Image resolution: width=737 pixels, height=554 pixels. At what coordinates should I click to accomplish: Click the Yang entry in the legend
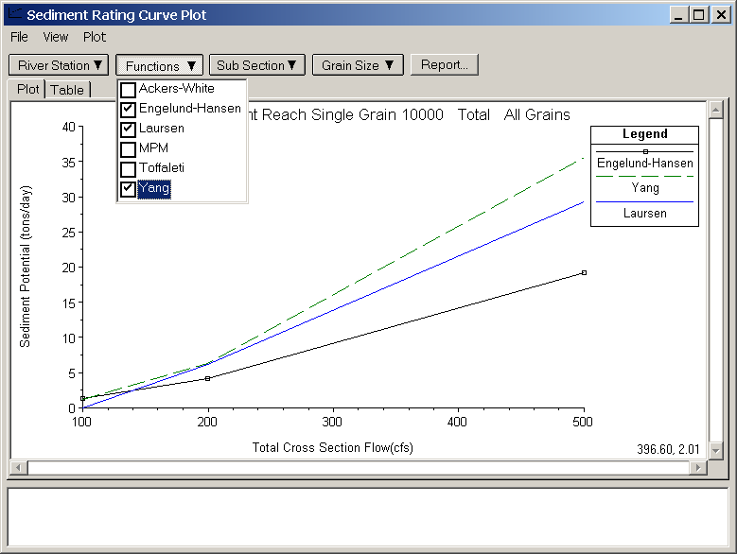pos(646,188)
